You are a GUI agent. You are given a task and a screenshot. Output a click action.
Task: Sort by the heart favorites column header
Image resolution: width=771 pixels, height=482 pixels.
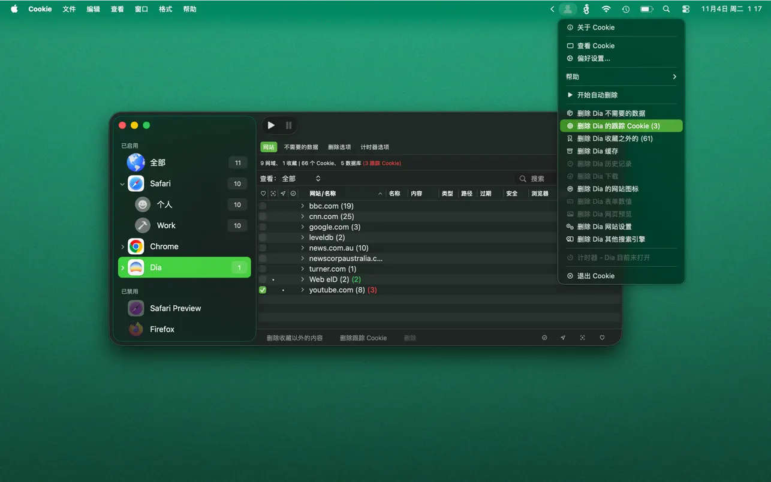pyautogui.click(x=263, y=194)
